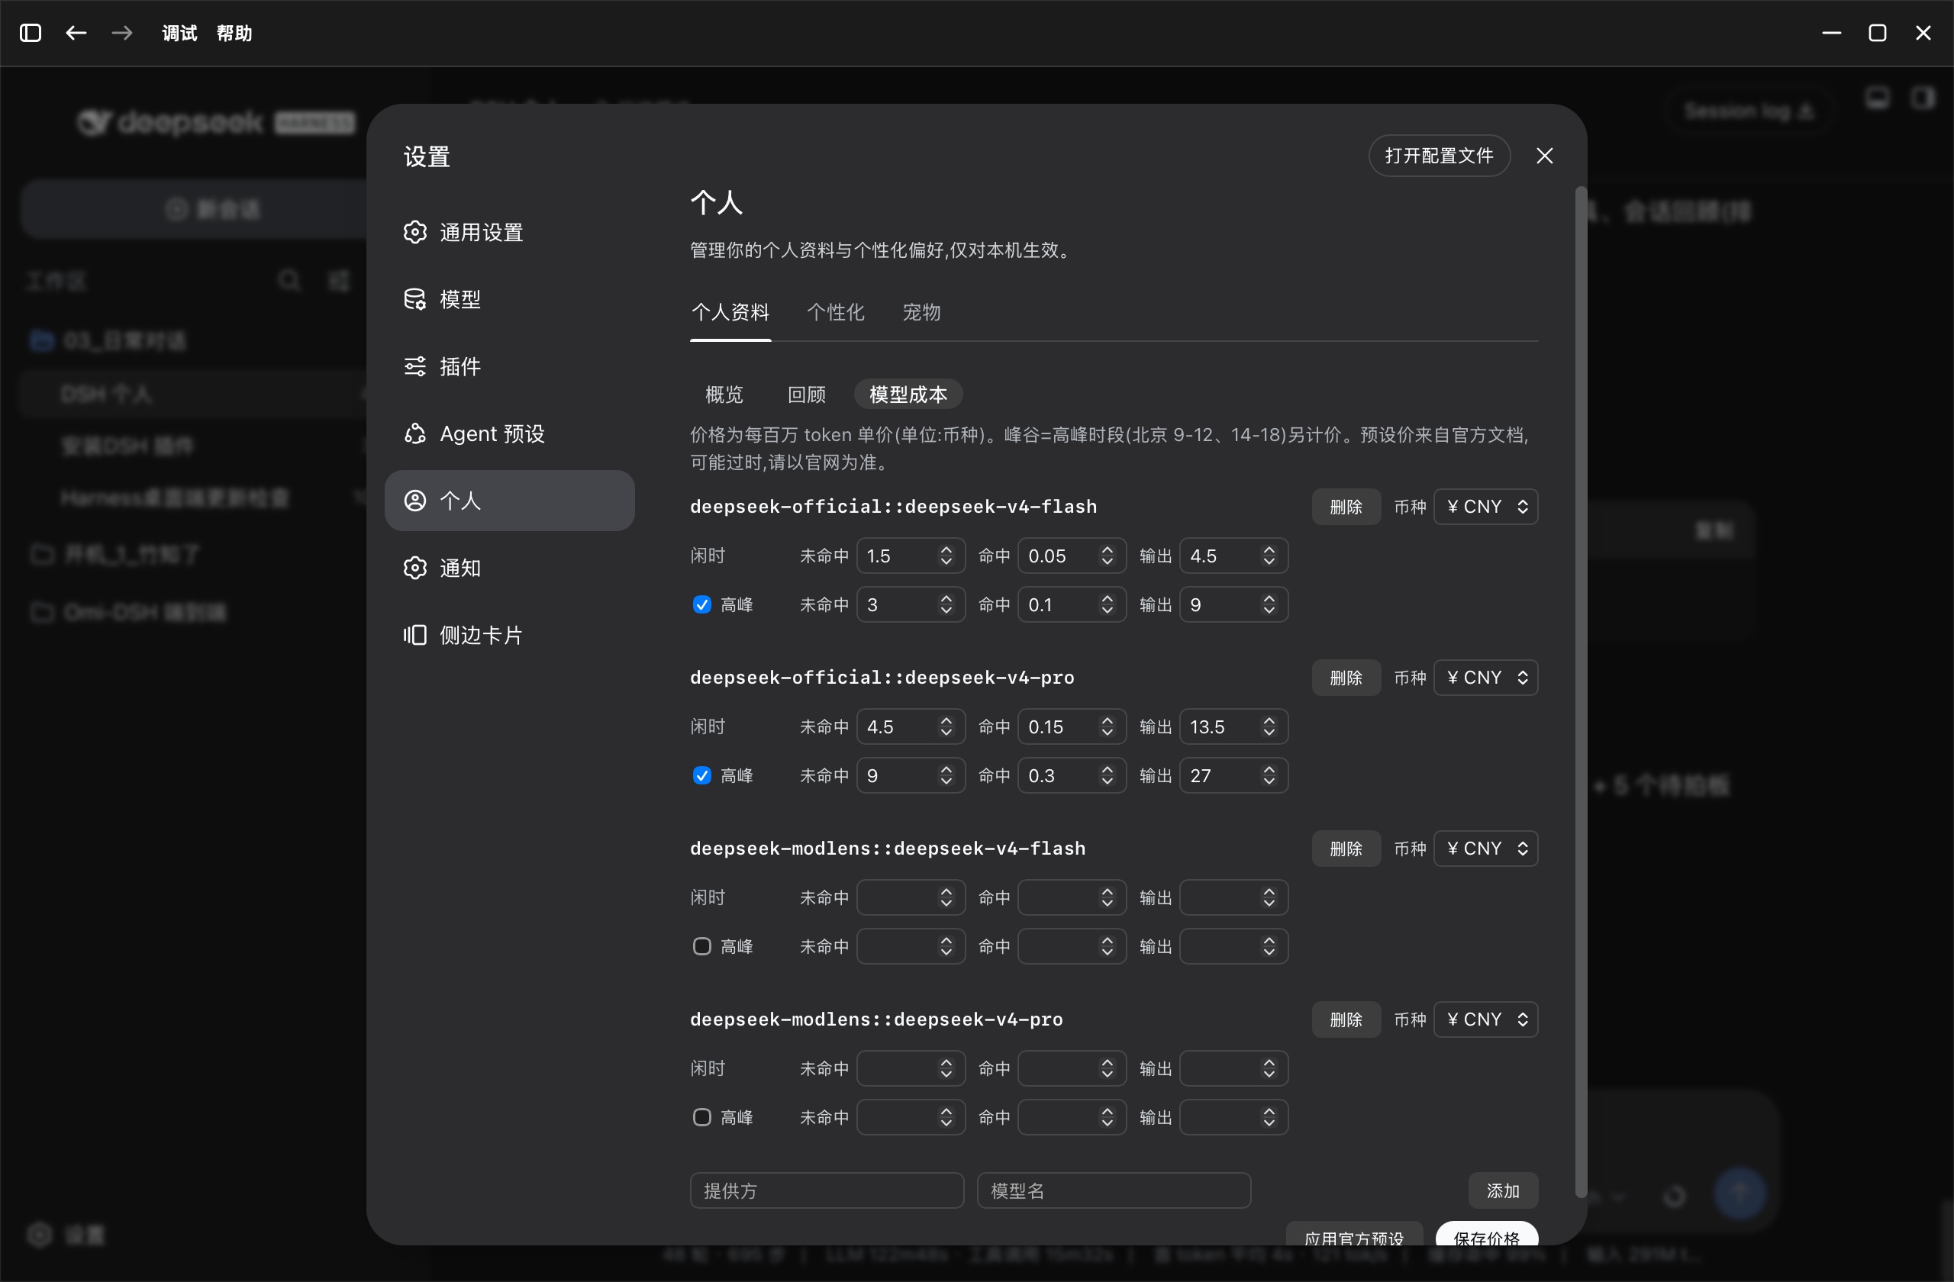Open the 模型 settings section
The image size is (1954, 1282).
point(509,300)
